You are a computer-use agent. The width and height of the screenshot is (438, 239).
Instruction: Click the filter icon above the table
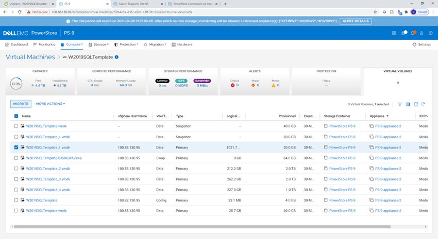point(400,104)
